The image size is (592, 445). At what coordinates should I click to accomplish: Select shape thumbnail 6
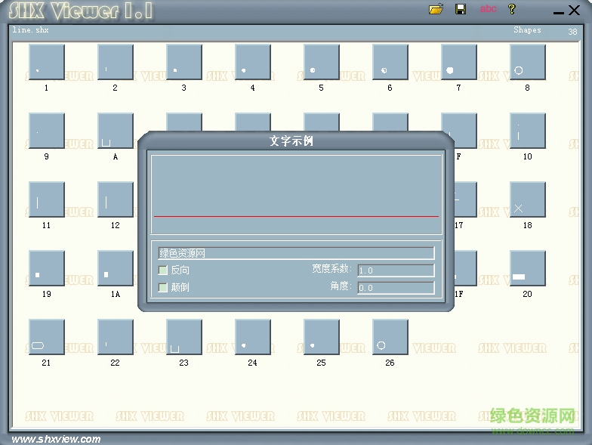click(x=390, y=62)
